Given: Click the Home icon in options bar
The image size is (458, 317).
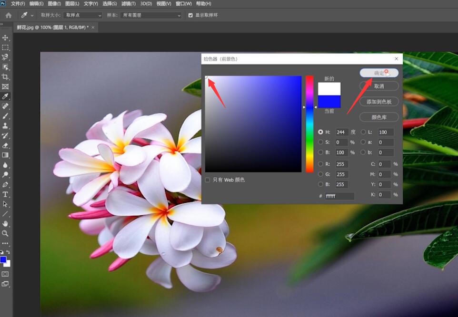Looking at the screenshot, I should point(9,15).
